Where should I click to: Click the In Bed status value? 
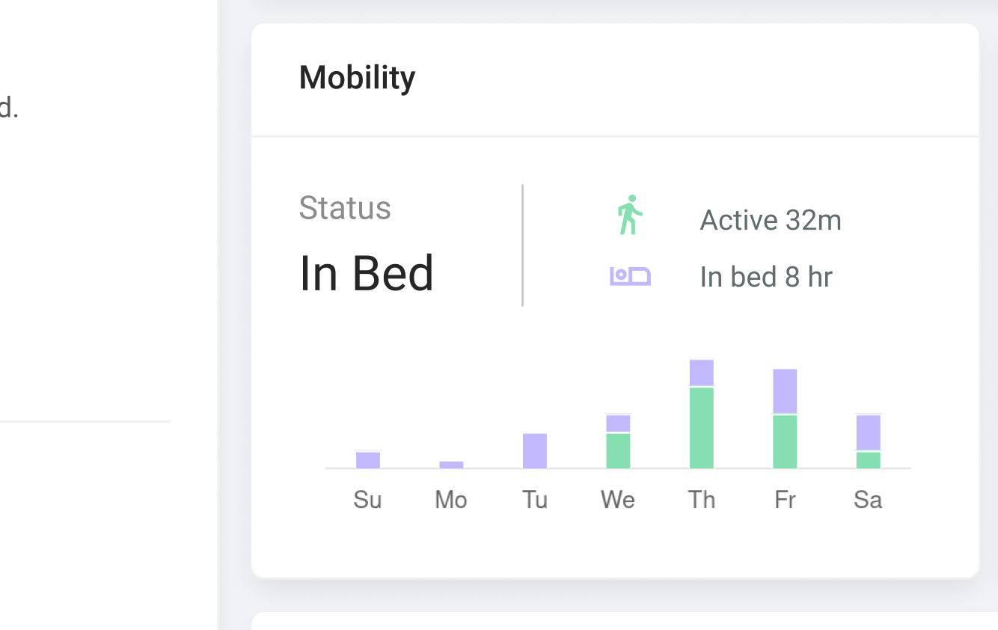367,273
